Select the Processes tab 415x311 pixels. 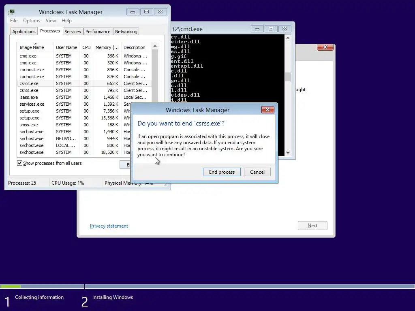[x=50, y=31]
